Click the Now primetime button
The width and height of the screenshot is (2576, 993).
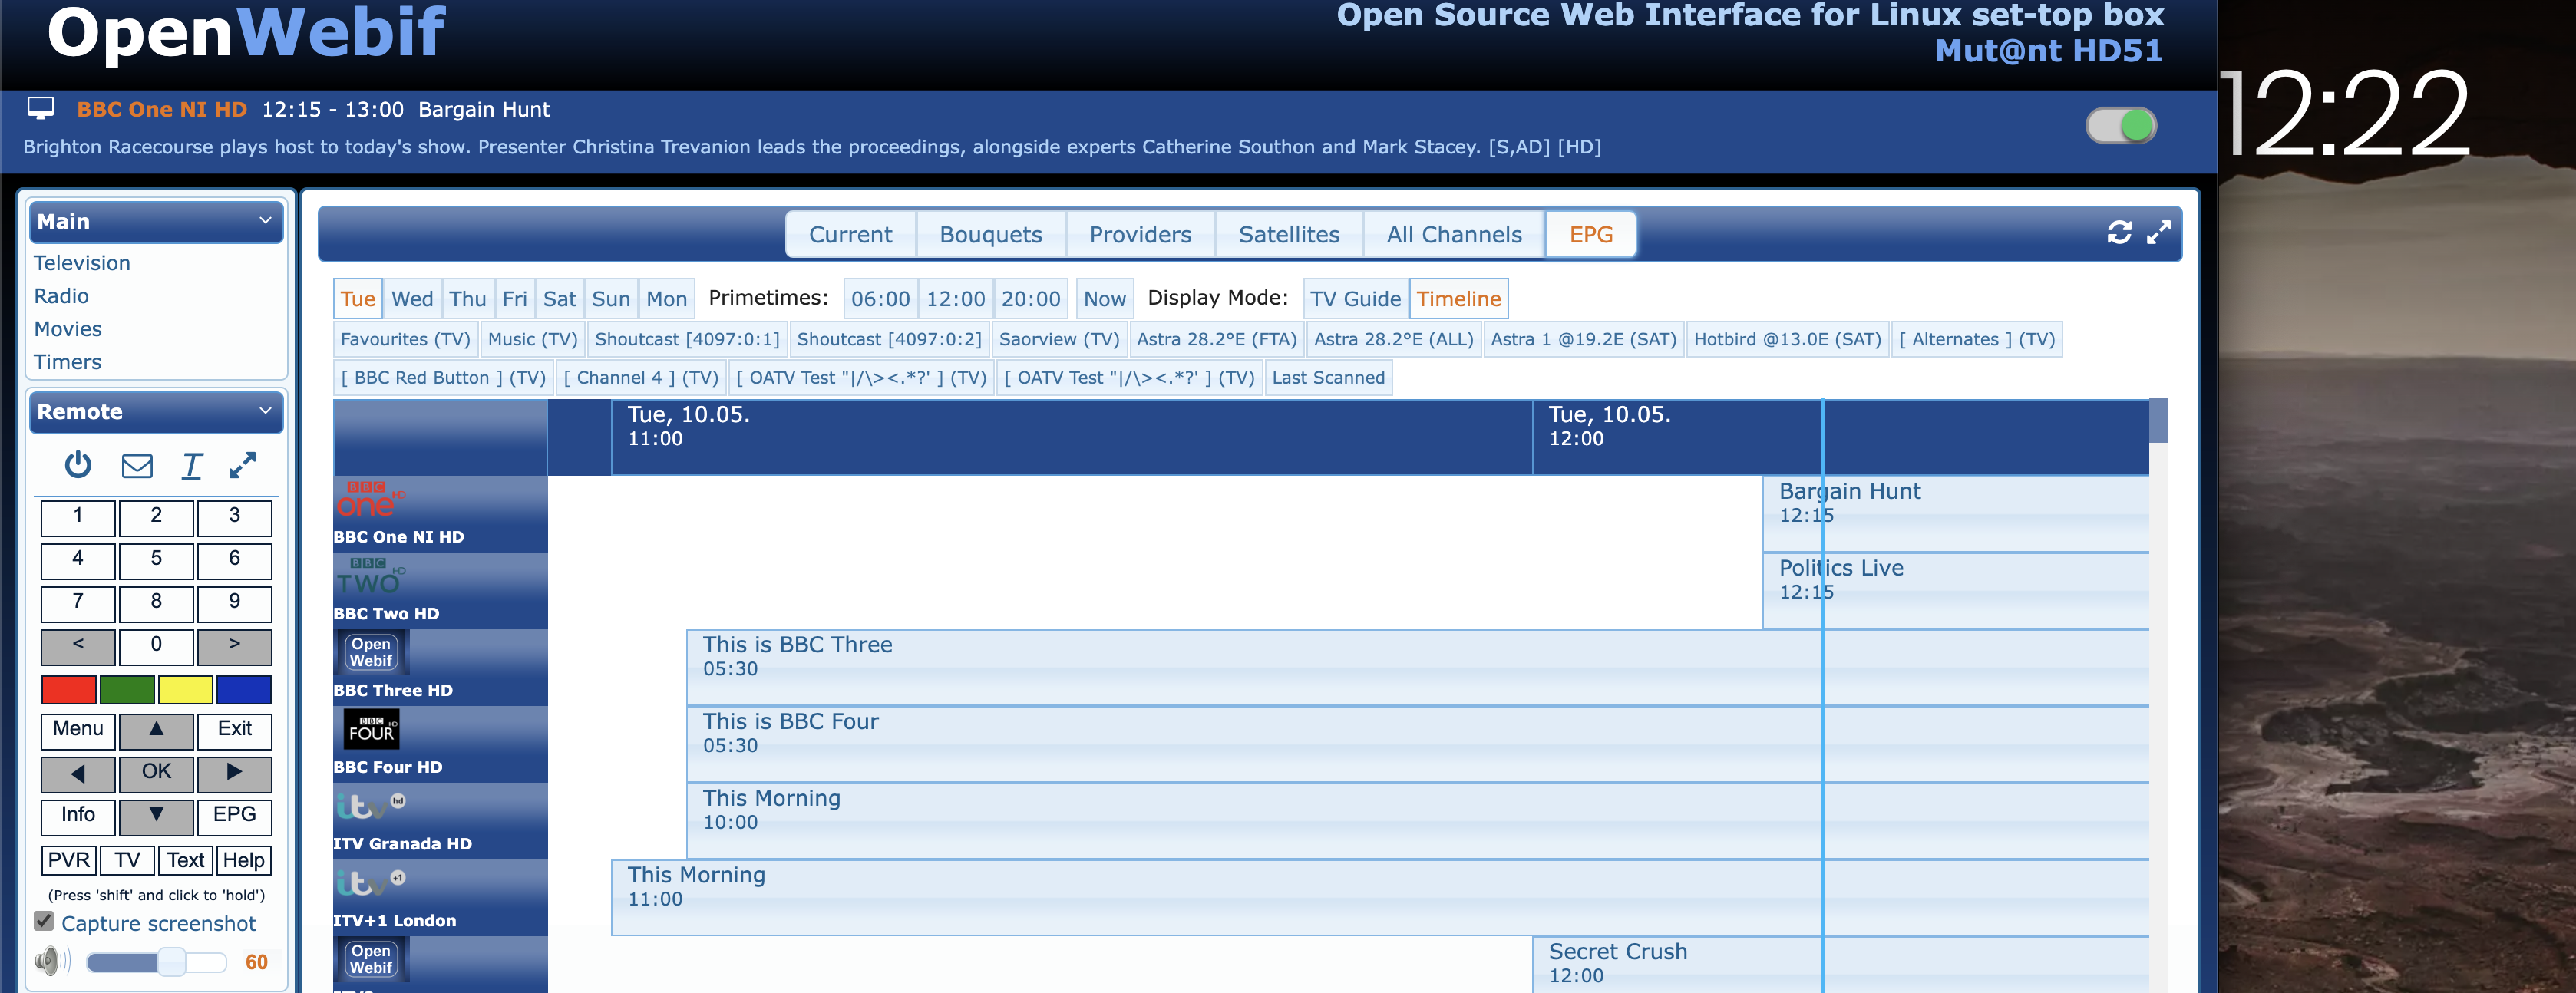[x=1104, y=298]
